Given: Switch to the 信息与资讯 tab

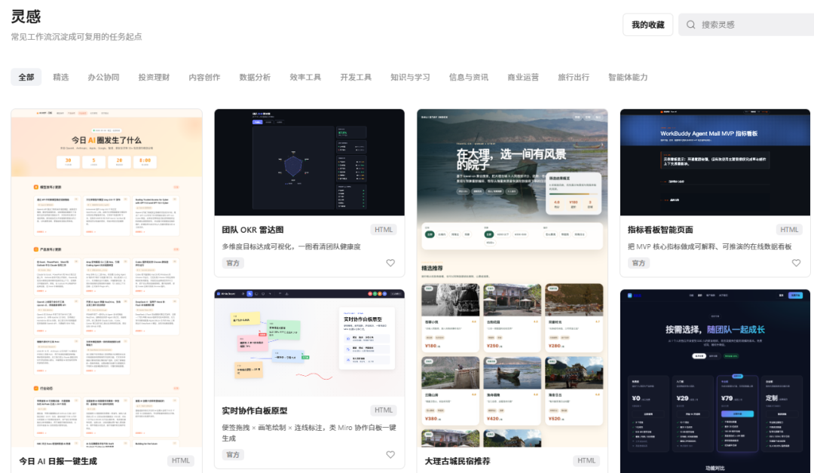Looking at the screenshot, I should point(468,78).
